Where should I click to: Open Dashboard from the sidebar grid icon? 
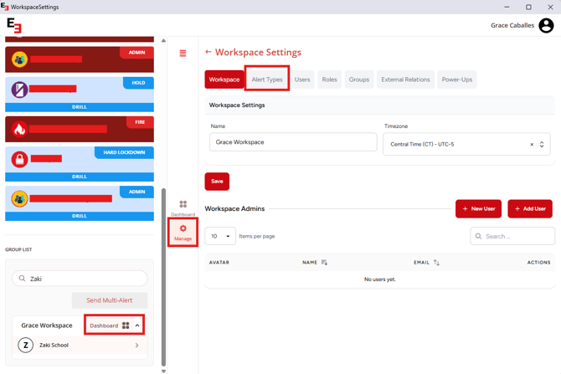(x=183, y=205)
